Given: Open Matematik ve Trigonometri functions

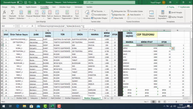Looking at the screenshot, I should 67,12.
